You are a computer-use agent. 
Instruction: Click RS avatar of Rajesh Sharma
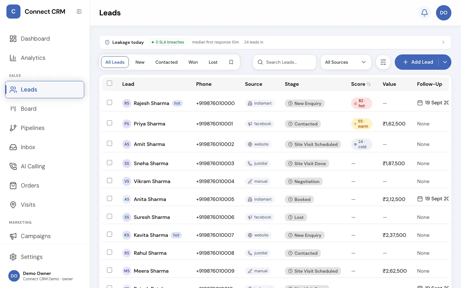pyautogui.click(x=127, y=103)
